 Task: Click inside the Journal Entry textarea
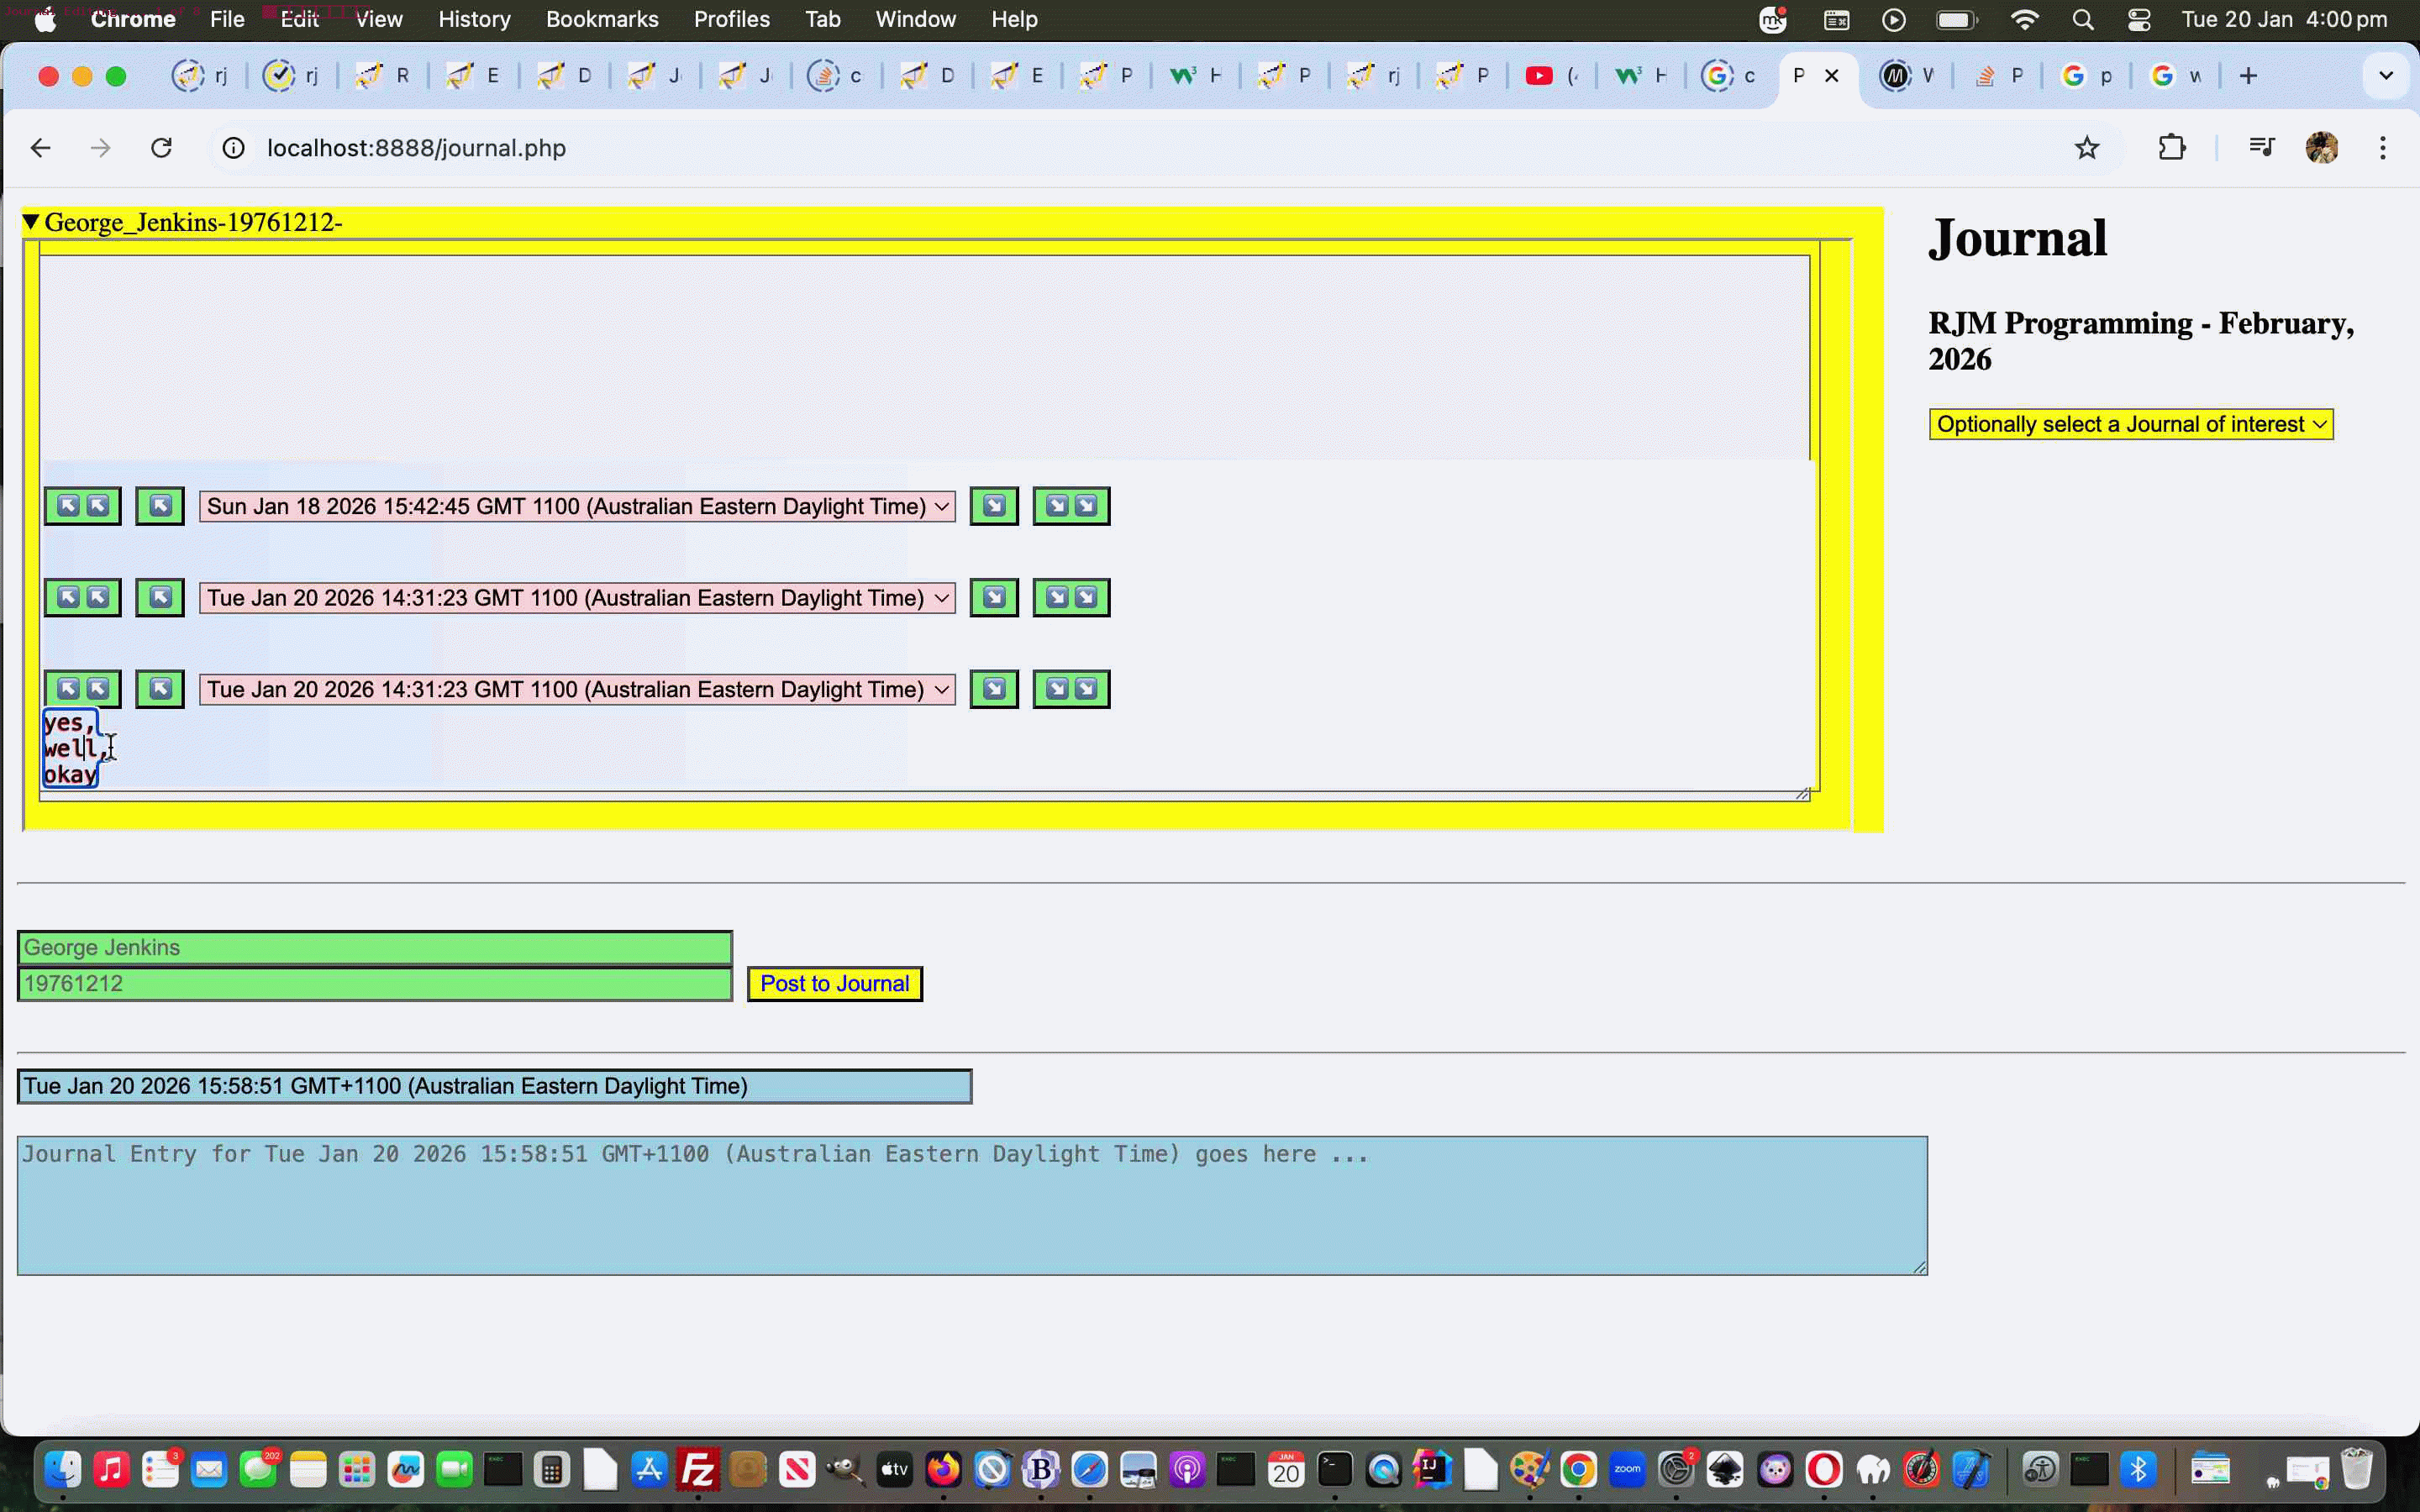click(970, 1205)
